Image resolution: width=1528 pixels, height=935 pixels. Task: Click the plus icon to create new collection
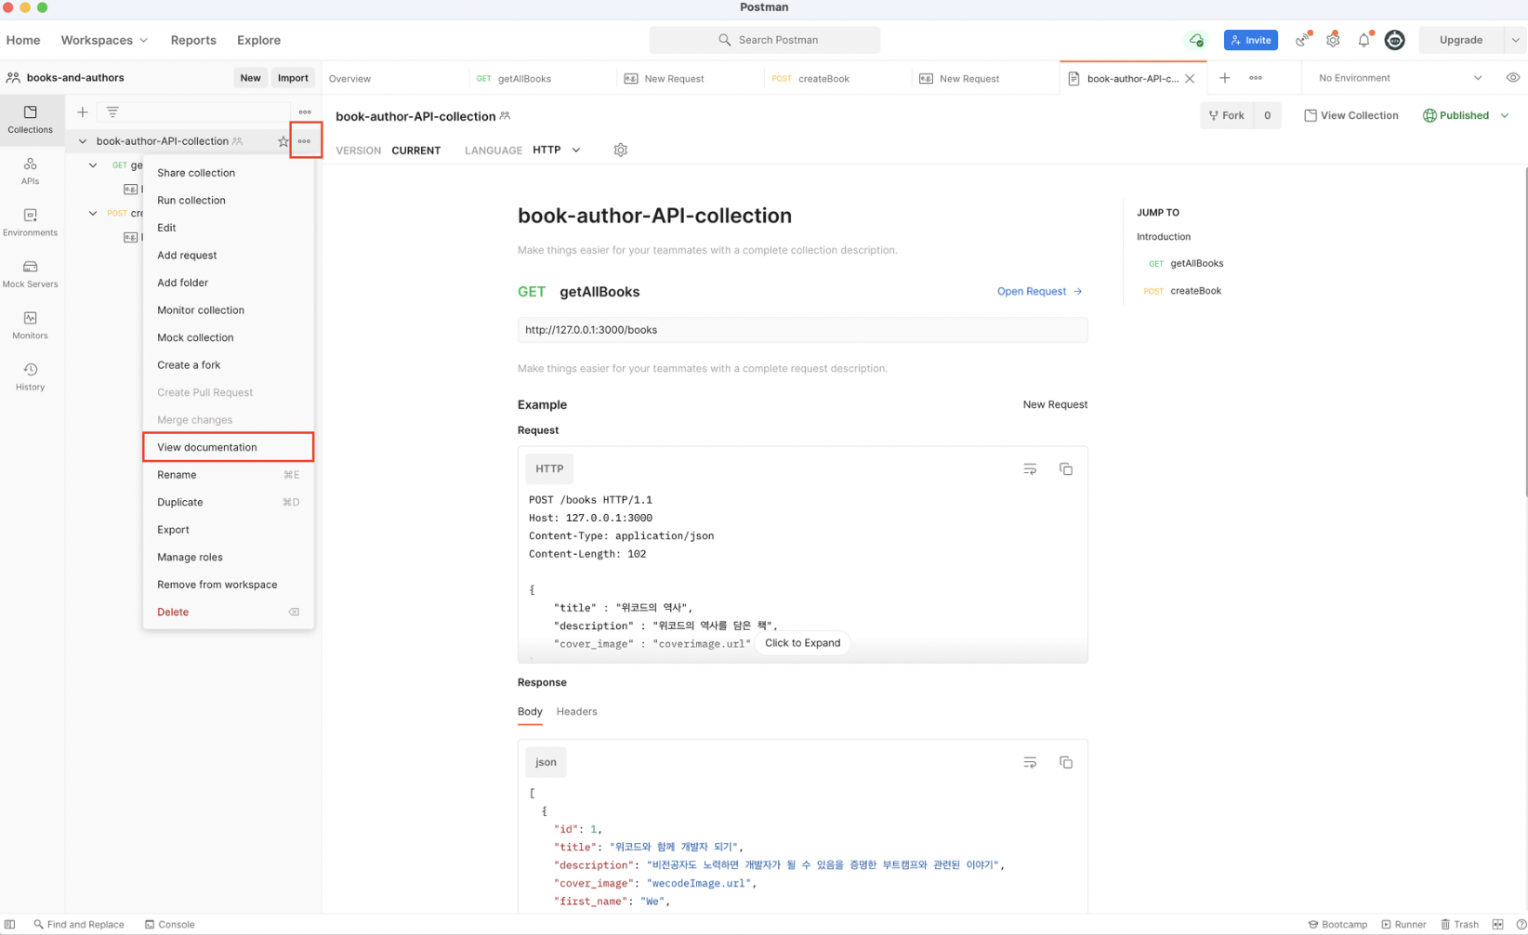point(83,112)
